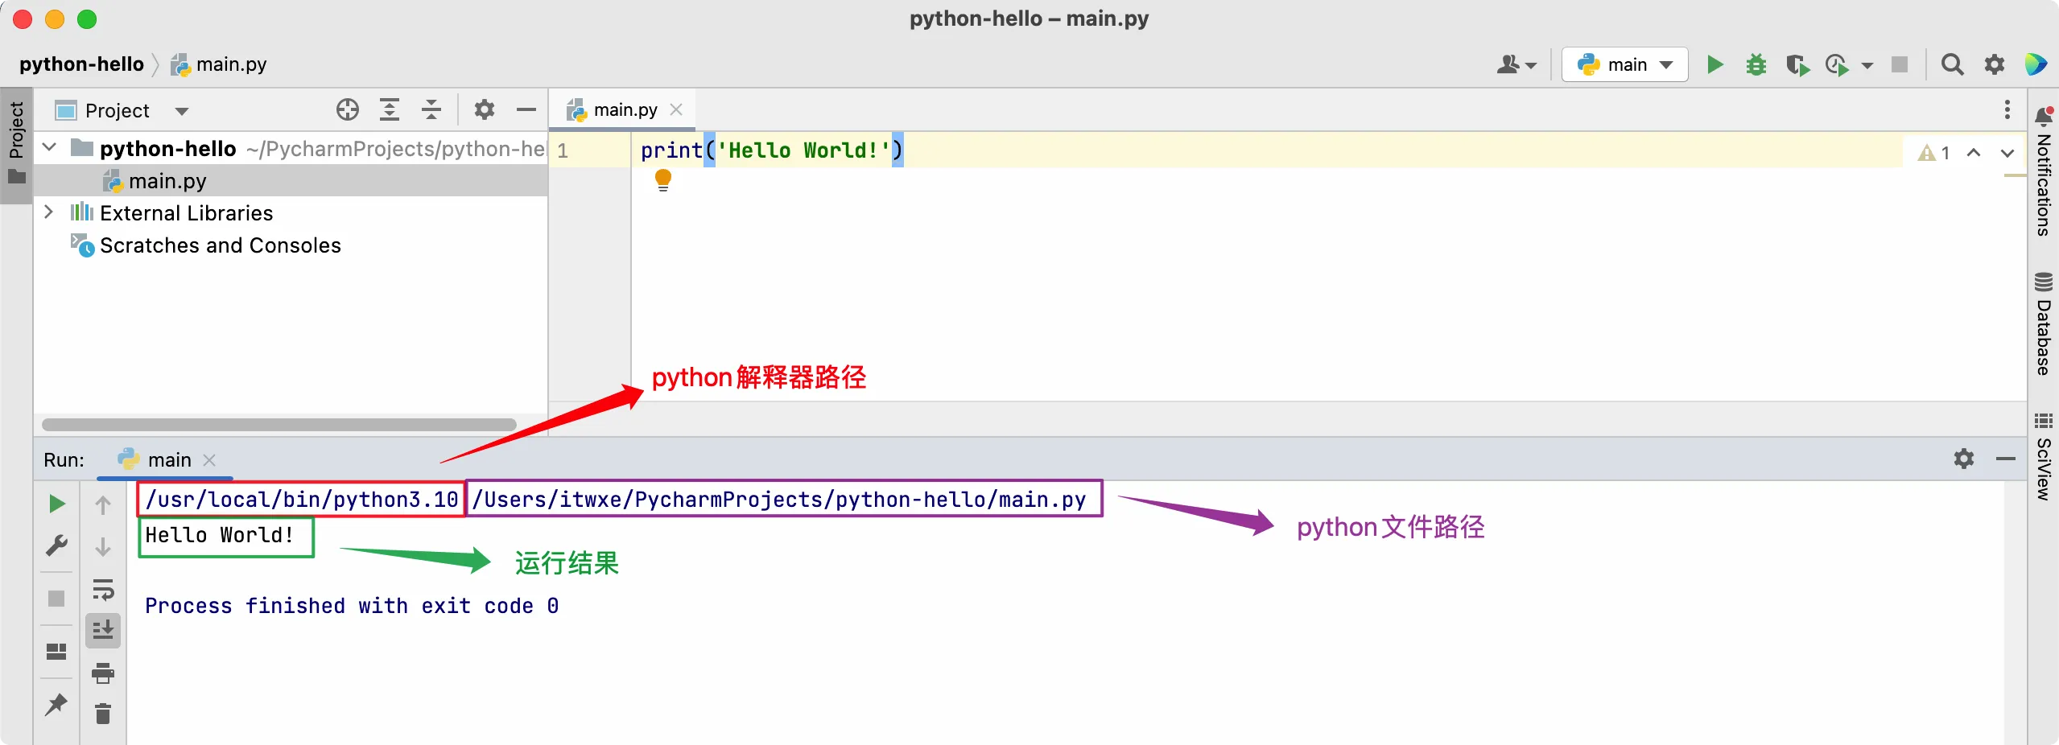This screenshot has height=745, width=2059.
Task: Expand the External Libraries tree node
Action: coord(48,212)
